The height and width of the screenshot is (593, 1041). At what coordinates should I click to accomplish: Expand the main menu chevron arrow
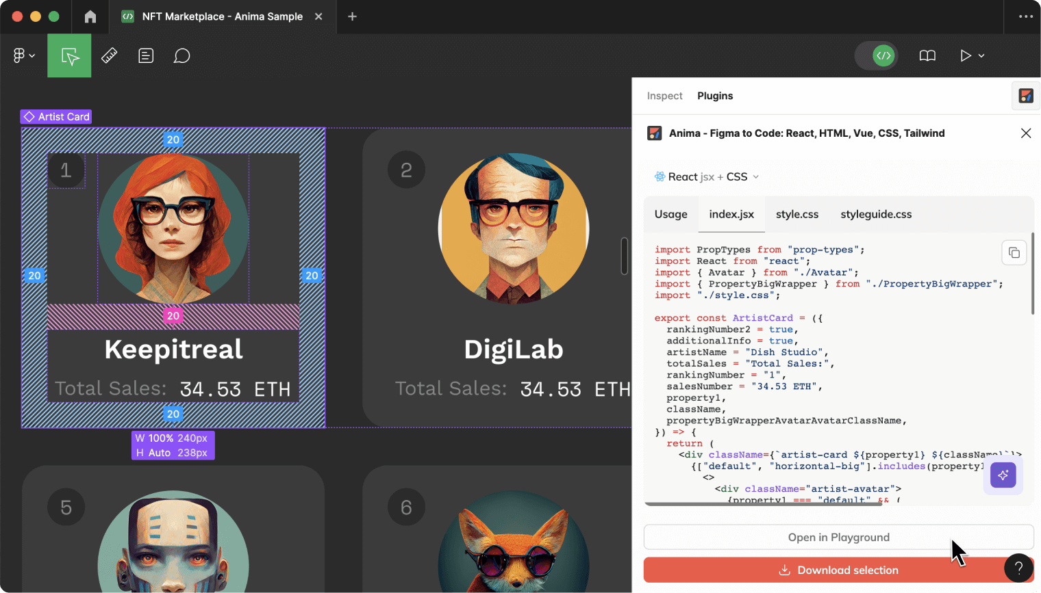coord(32,55)
